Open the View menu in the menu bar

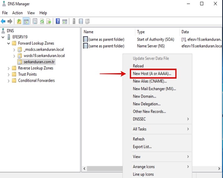click(x=31, y=13)
